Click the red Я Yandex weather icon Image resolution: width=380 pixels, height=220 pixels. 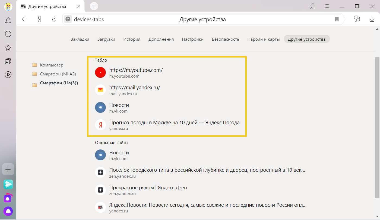100,125
